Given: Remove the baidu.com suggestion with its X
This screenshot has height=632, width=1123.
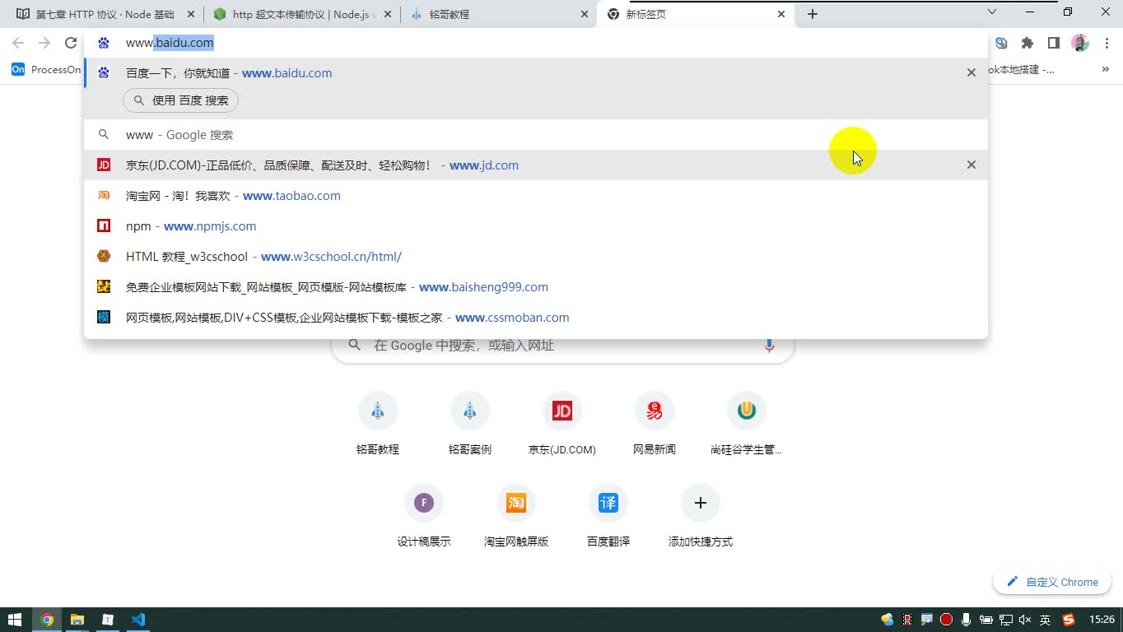Looking at the screenshot, I should (972, 72).
